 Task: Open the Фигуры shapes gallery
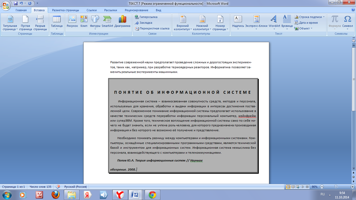point(95,23)
